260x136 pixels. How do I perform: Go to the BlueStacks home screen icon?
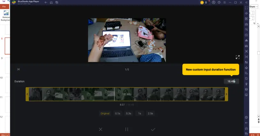click(x=51, y=3)
